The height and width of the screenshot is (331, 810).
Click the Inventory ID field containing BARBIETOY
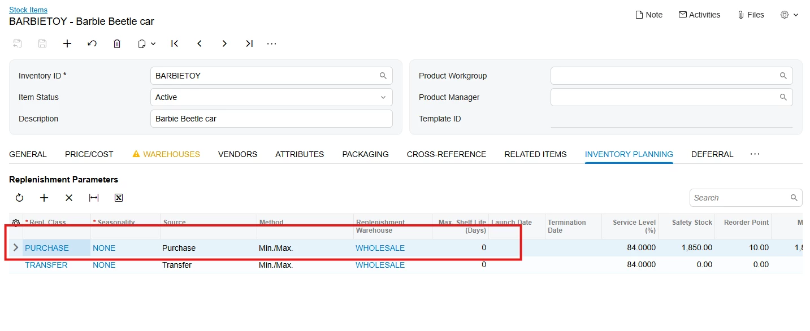coord(271,76)
